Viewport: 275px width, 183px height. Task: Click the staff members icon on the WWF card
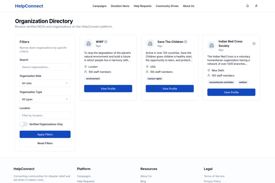click(86, 72)
